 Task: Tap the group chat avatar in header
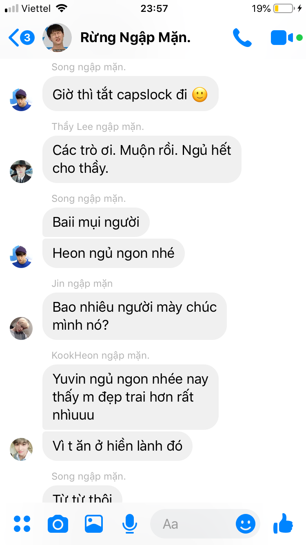pyautogui.click(x=57, y=38)
